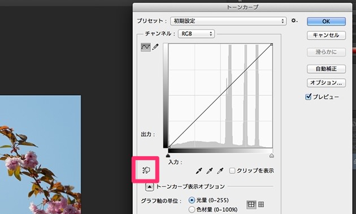The image size is (356, 214).
Task: Open the オプション... button
Action: click(326, 83)
